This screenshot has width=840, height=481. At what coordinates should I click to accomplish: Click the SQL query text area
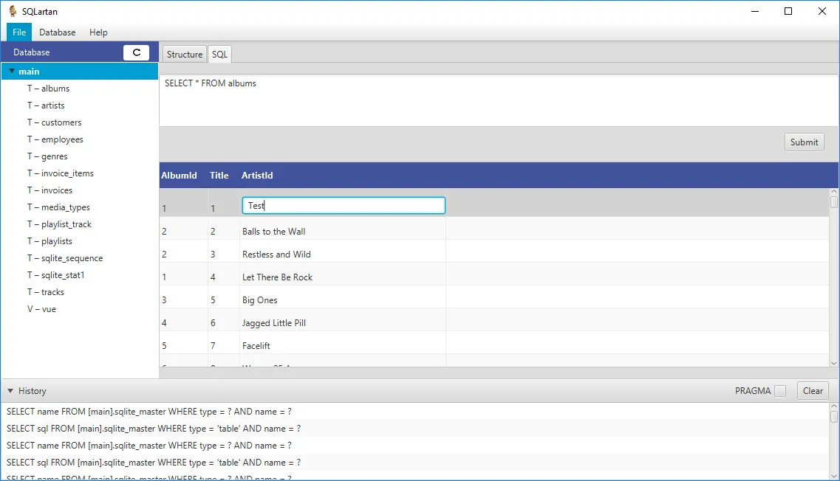click(498, 100)
